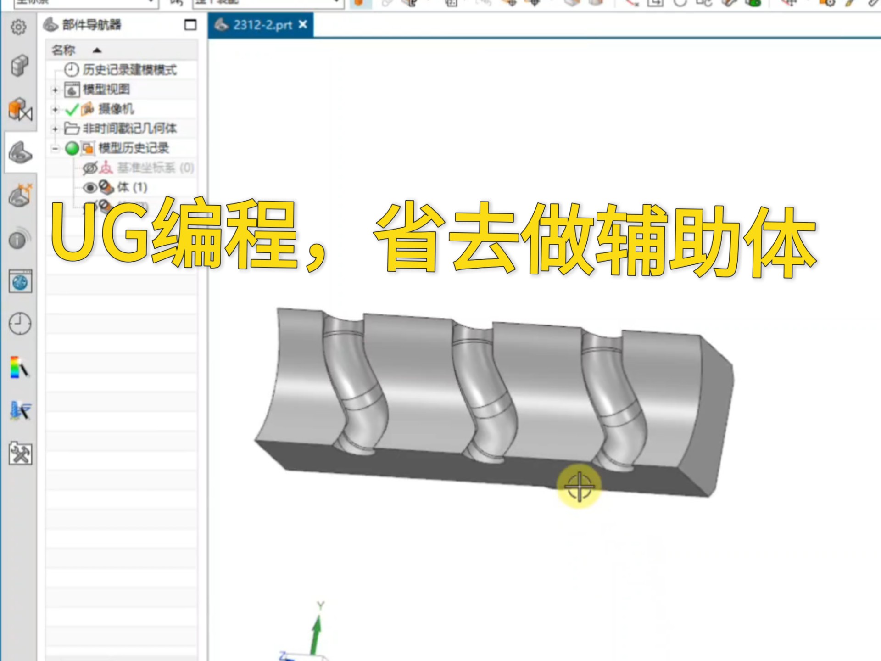This screenshot has width=881, height=661.
Task: Collapse the 模型历史记录 node
Action: point(55,148)
